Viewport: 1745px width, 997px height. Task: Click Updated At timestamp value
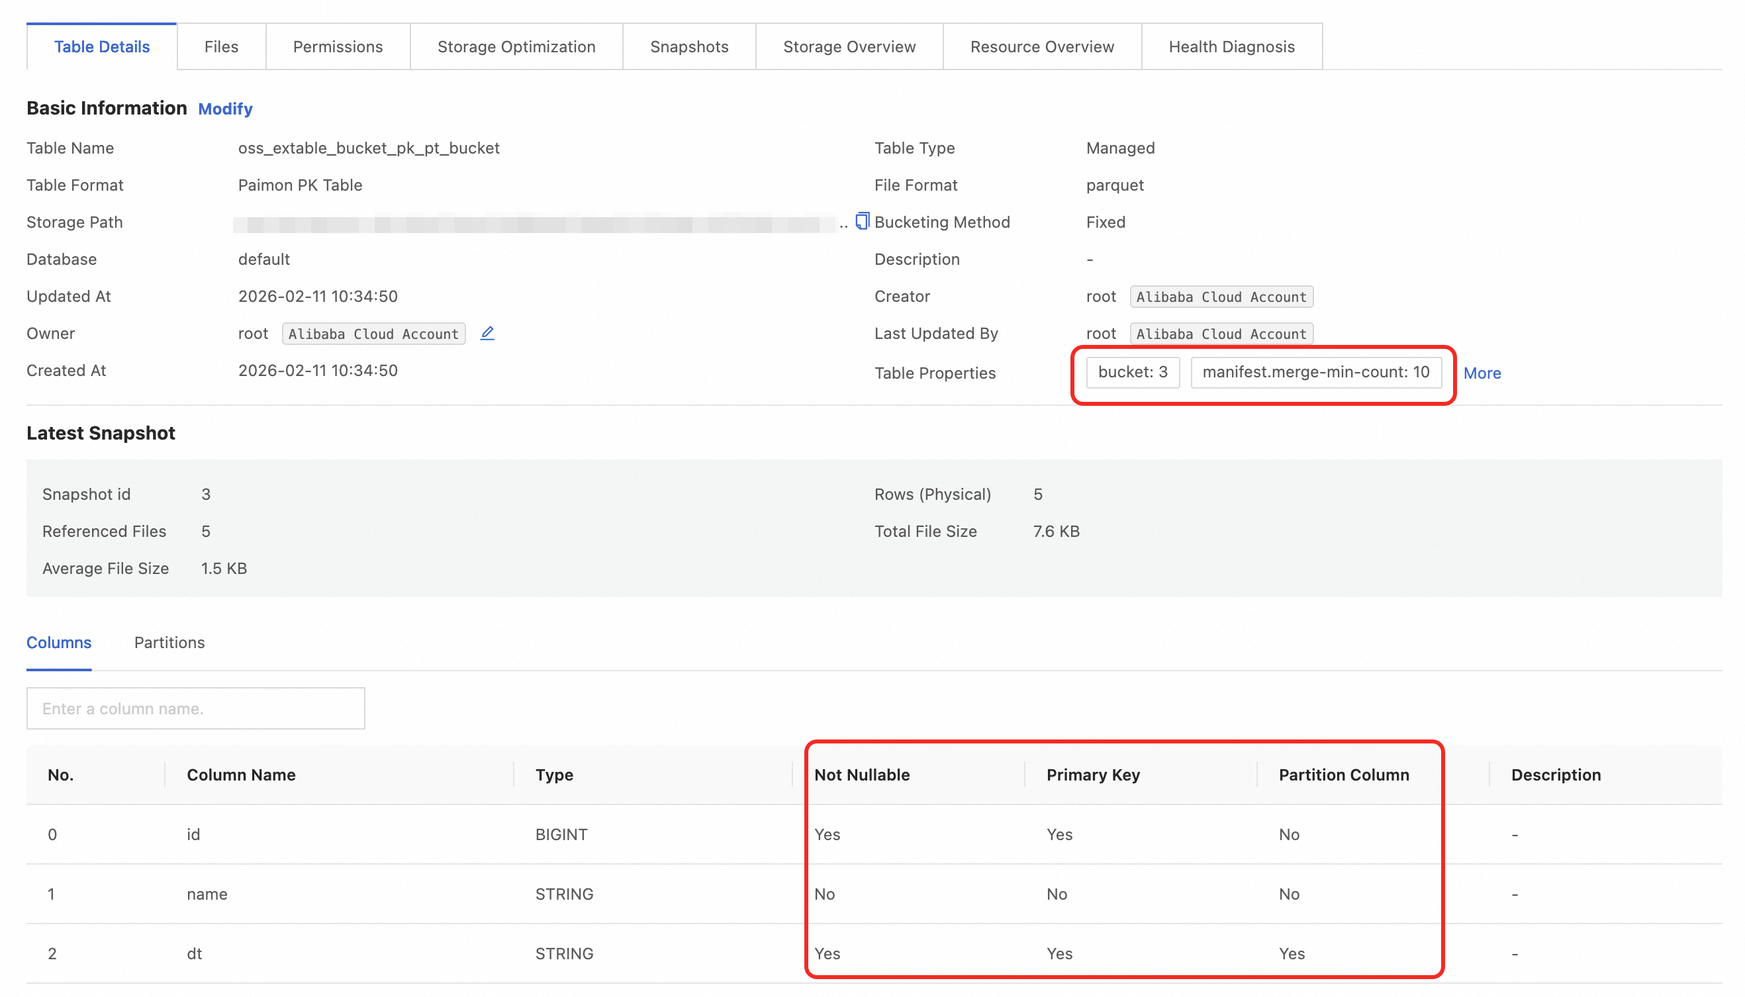[318, 296]
